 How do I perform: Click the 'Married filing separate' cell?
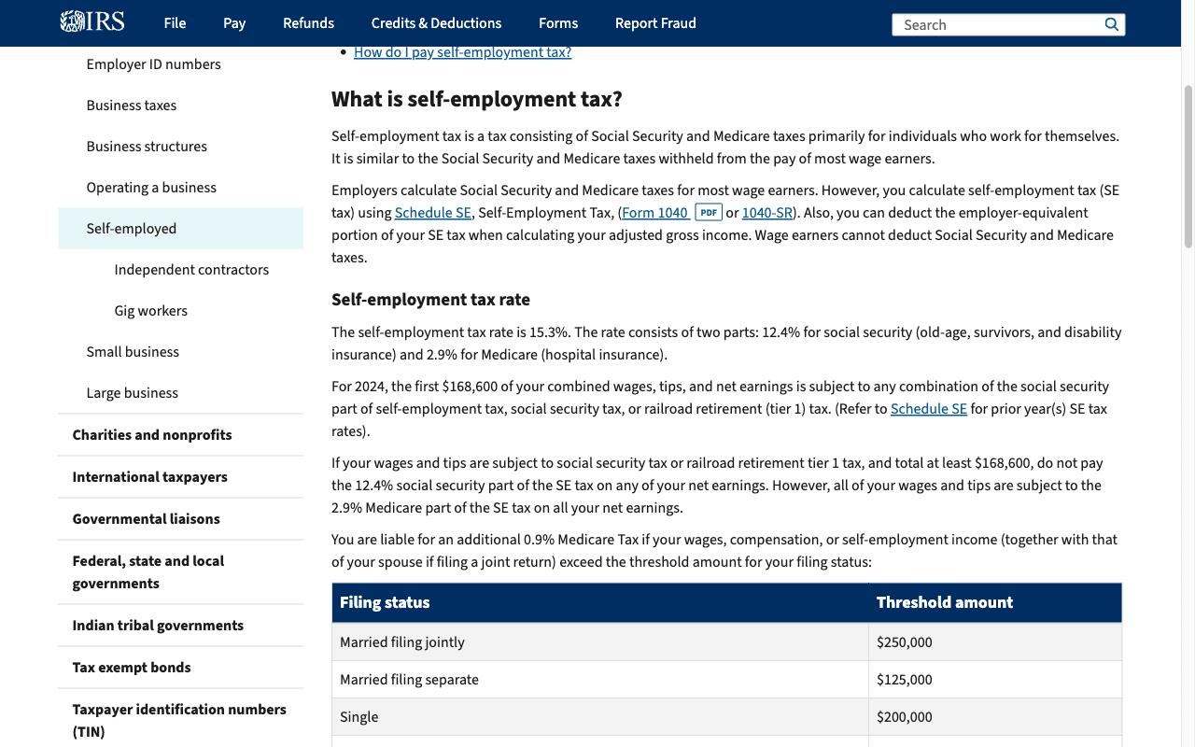pos(600,680)
